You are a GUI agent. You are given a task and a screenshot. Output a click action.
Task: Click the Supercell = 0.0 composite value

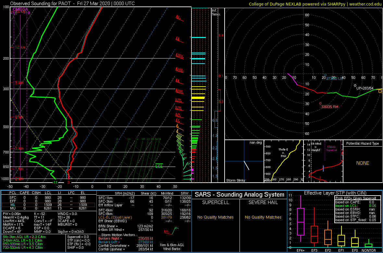(78, 237)
